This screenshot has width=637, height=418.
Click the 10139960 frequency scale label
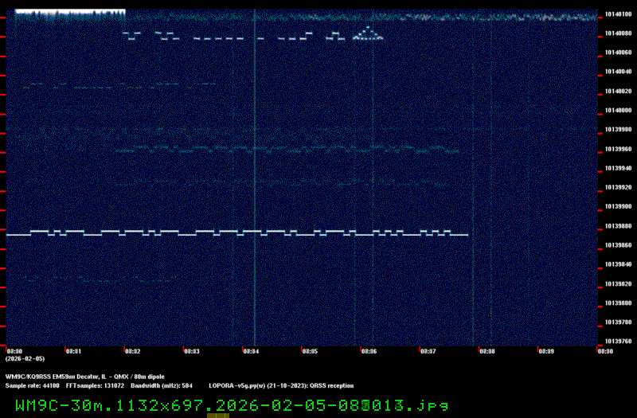click(617, 148)
